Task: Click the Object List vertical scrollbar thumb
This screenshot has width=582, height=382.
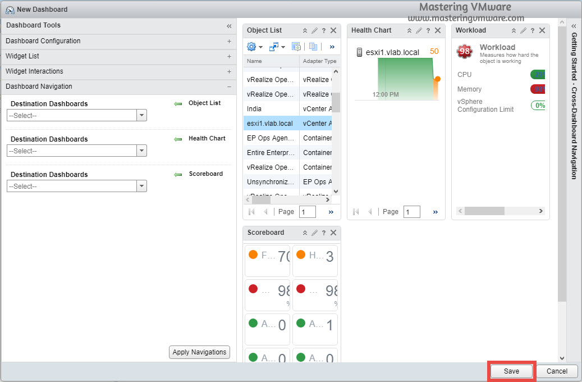Action: (x=336, y=102)
